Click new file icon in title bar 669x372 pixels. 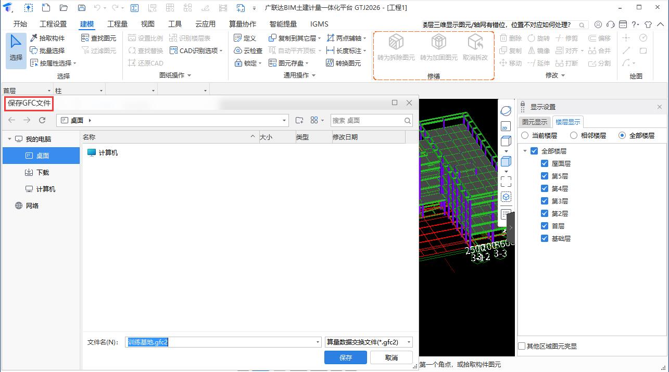pyautogui.click(x=46, y=8)
